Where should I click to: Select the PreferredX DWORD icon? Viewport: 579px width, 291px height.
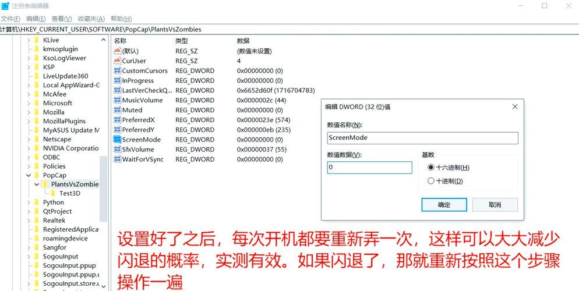tap(117, 120)
